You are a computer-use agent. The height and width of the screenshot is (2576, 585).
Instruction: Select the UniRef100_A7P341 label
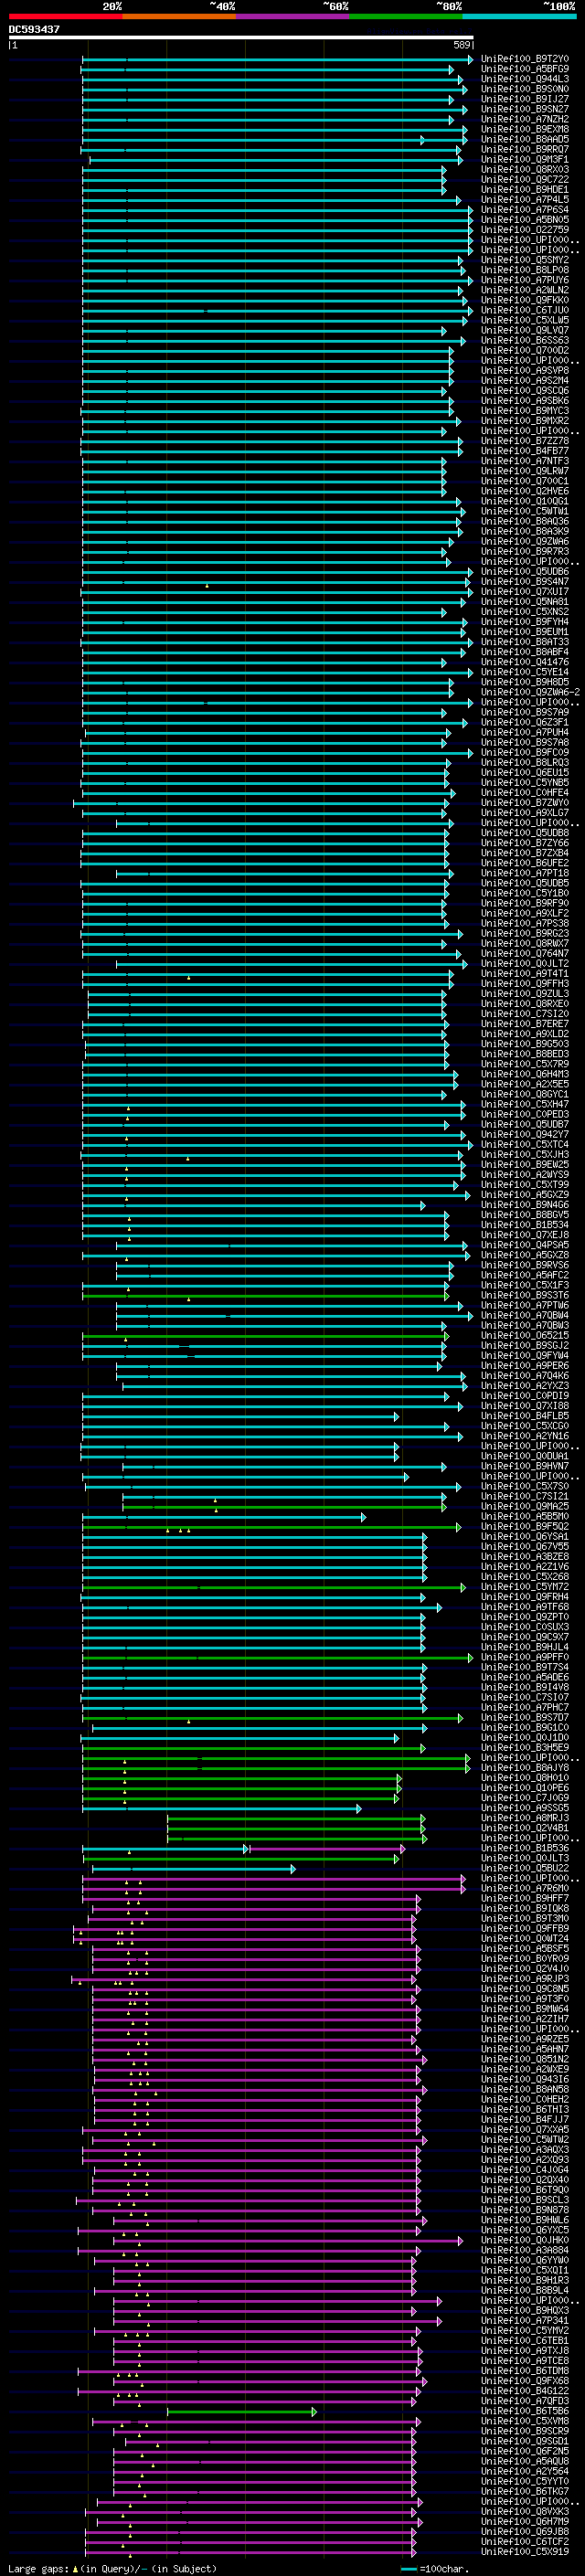(525, 2321)
